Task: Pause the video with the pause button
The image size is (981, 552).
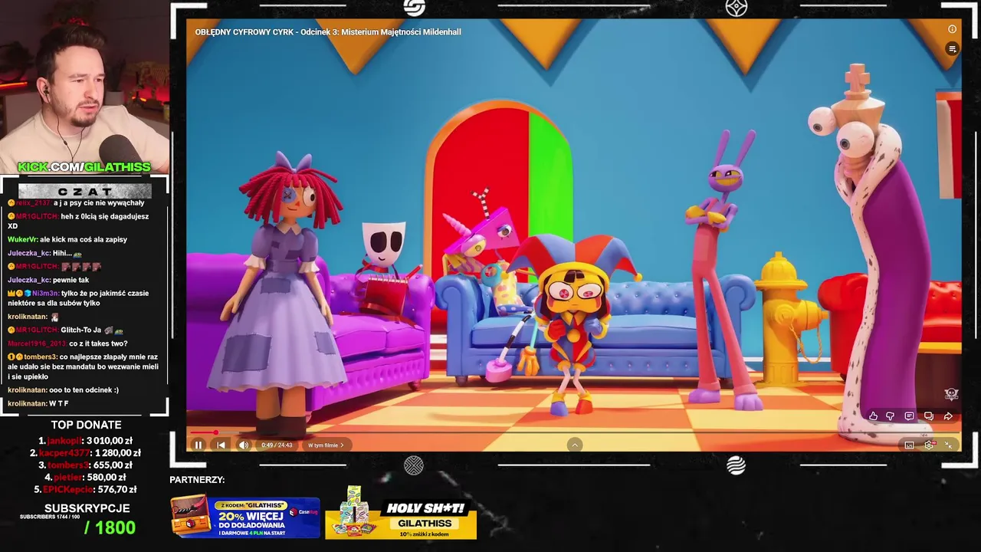Action: click(198, 445)
